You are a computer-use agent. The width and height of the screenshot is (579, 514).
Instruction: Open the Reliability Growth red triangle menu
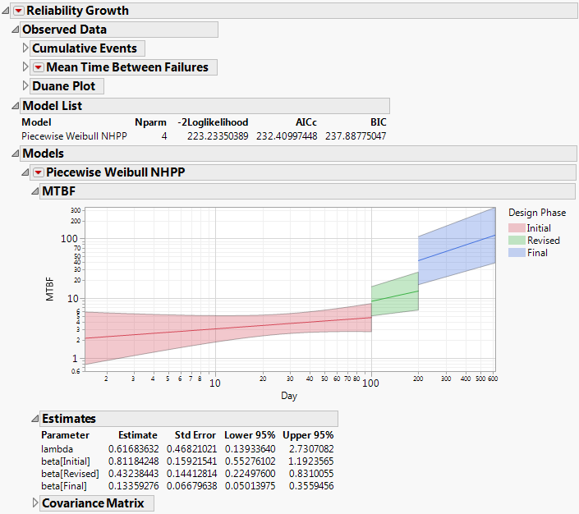19,11
